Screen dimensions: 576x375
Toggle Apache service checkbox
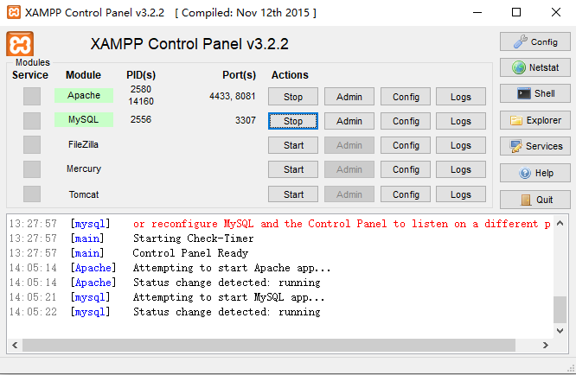point(32,96)
